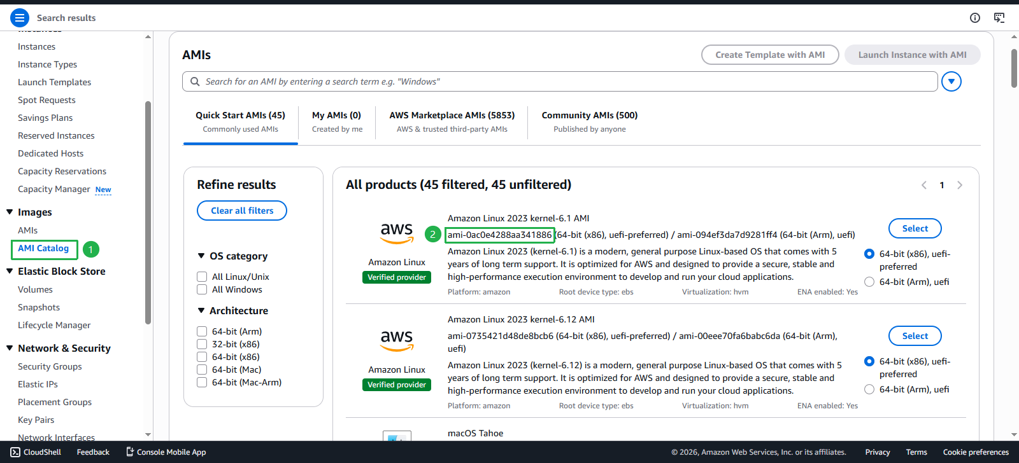
Task: Switch to My AMIs tab
Action: pos(337,121)
